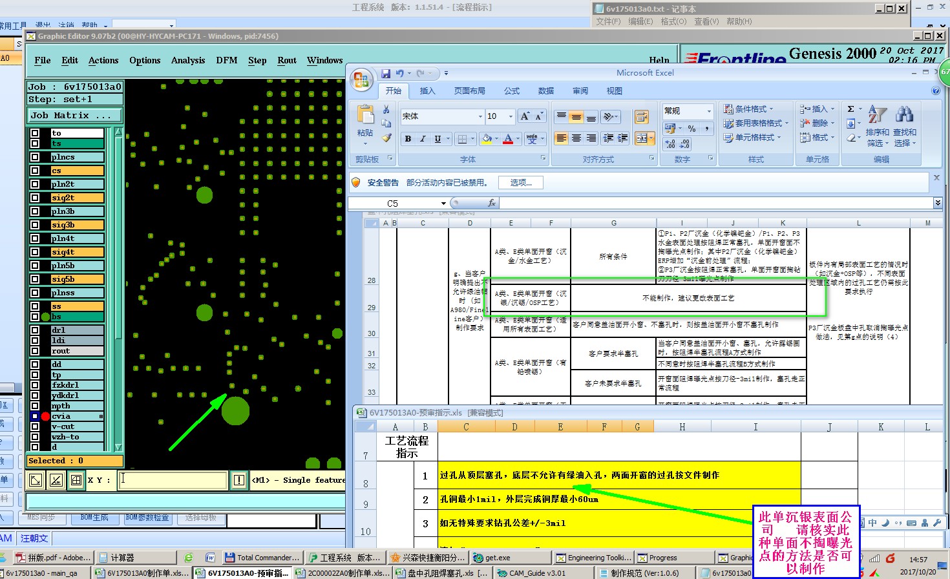The image size is (950, 579).
Task: Toggle display of the 'sig2t' layer checkbox
Action: coord(35,198)
